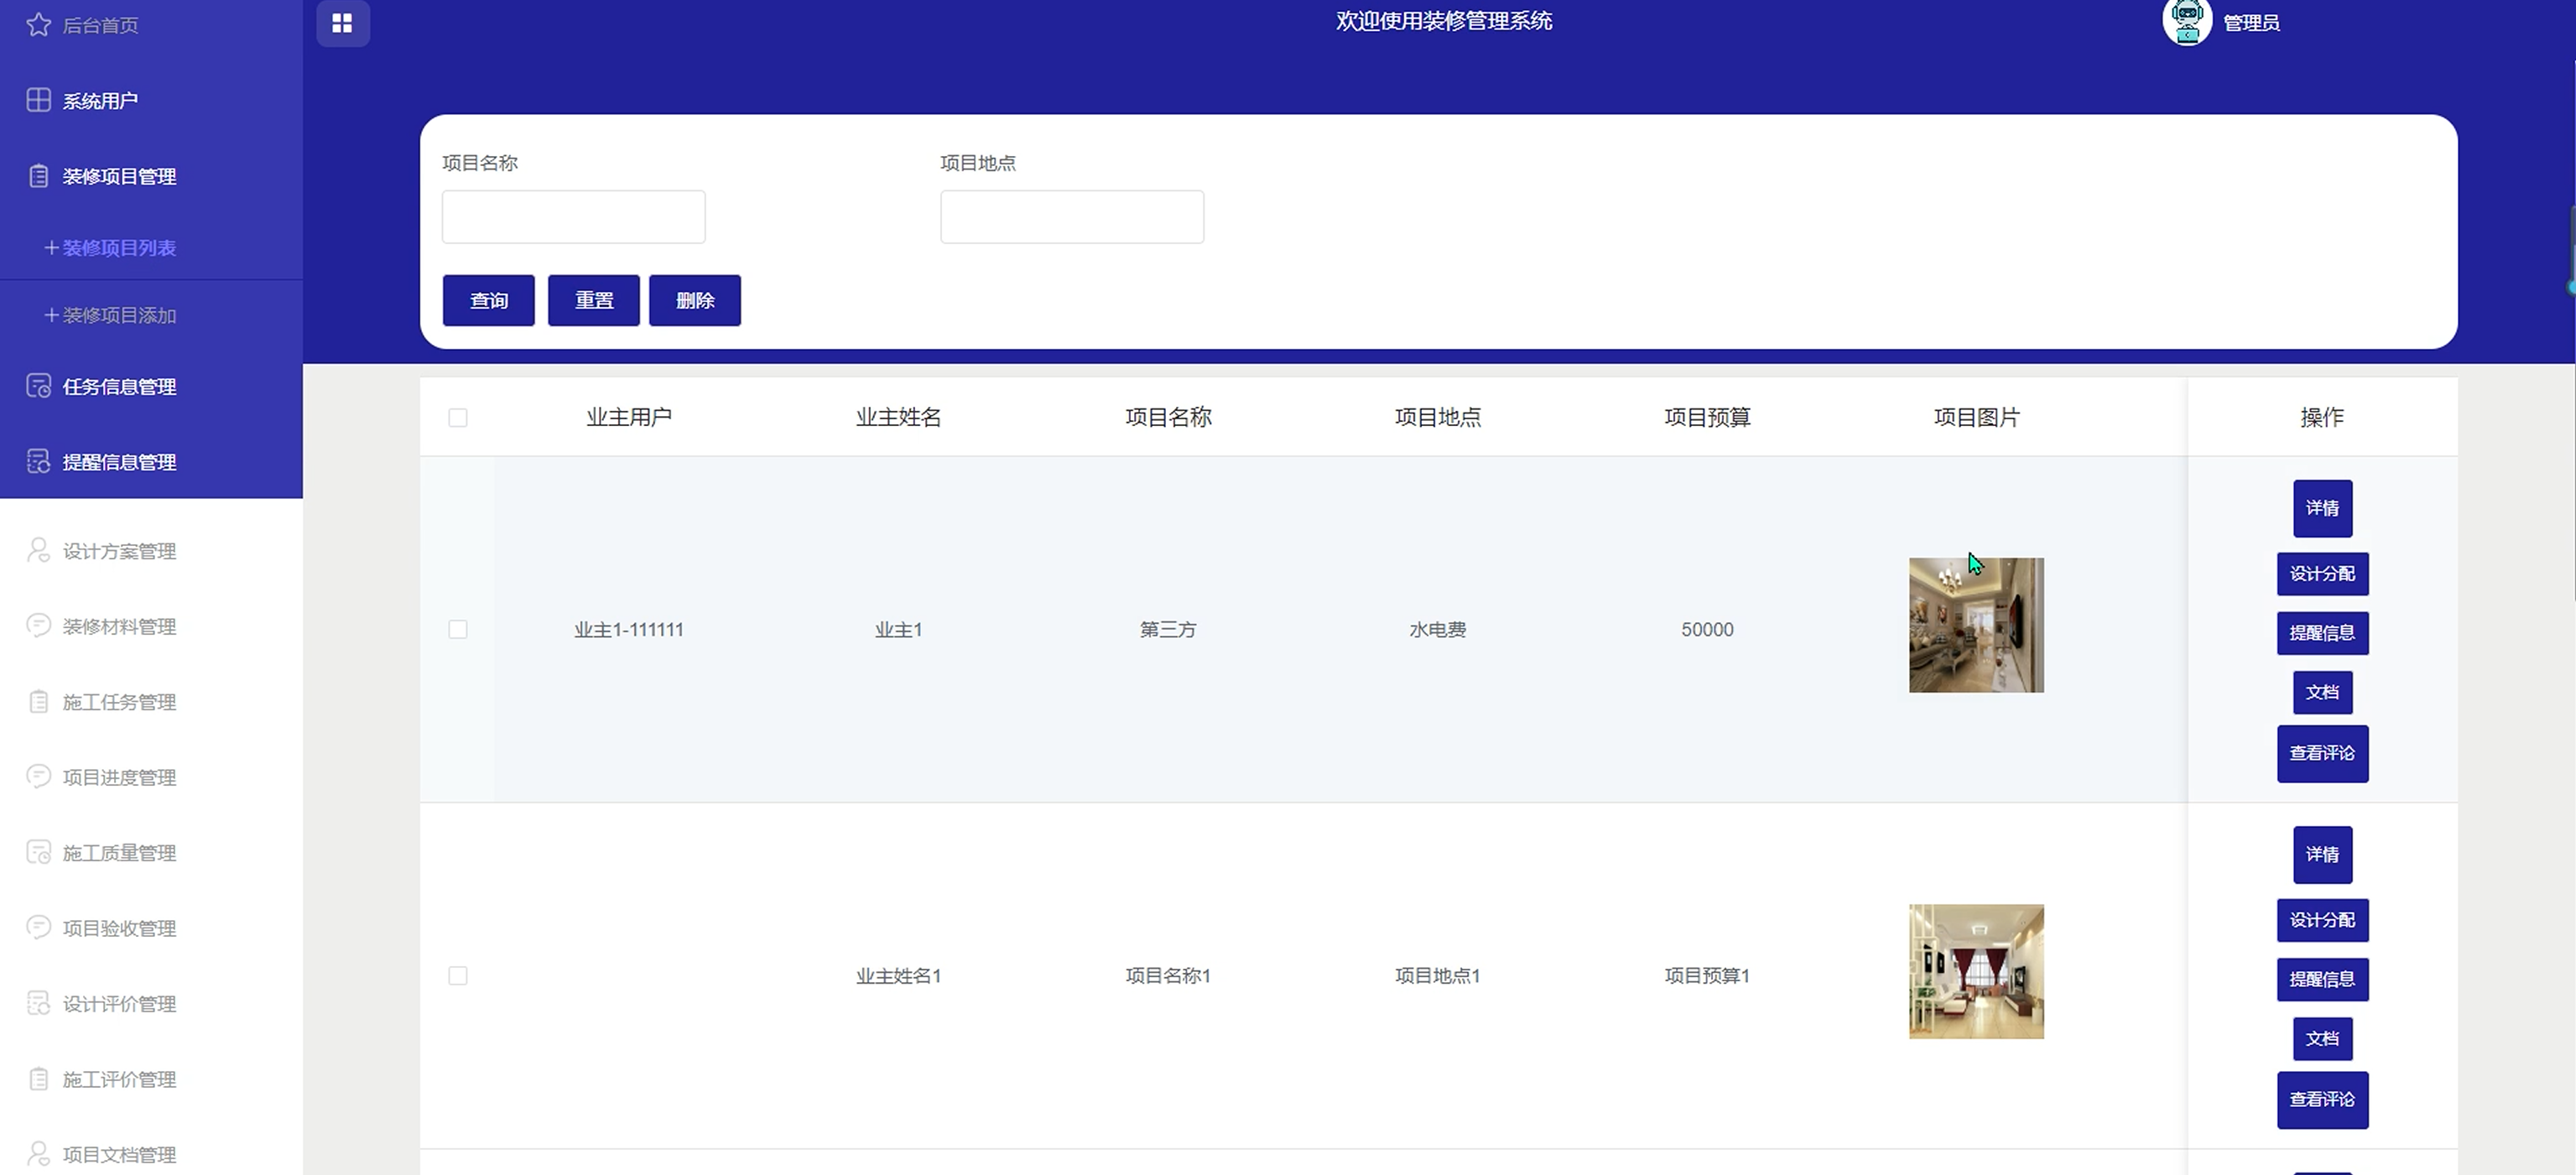
Task: Click the 任务信息管理 sidebar icon
Action: (38, 386)
